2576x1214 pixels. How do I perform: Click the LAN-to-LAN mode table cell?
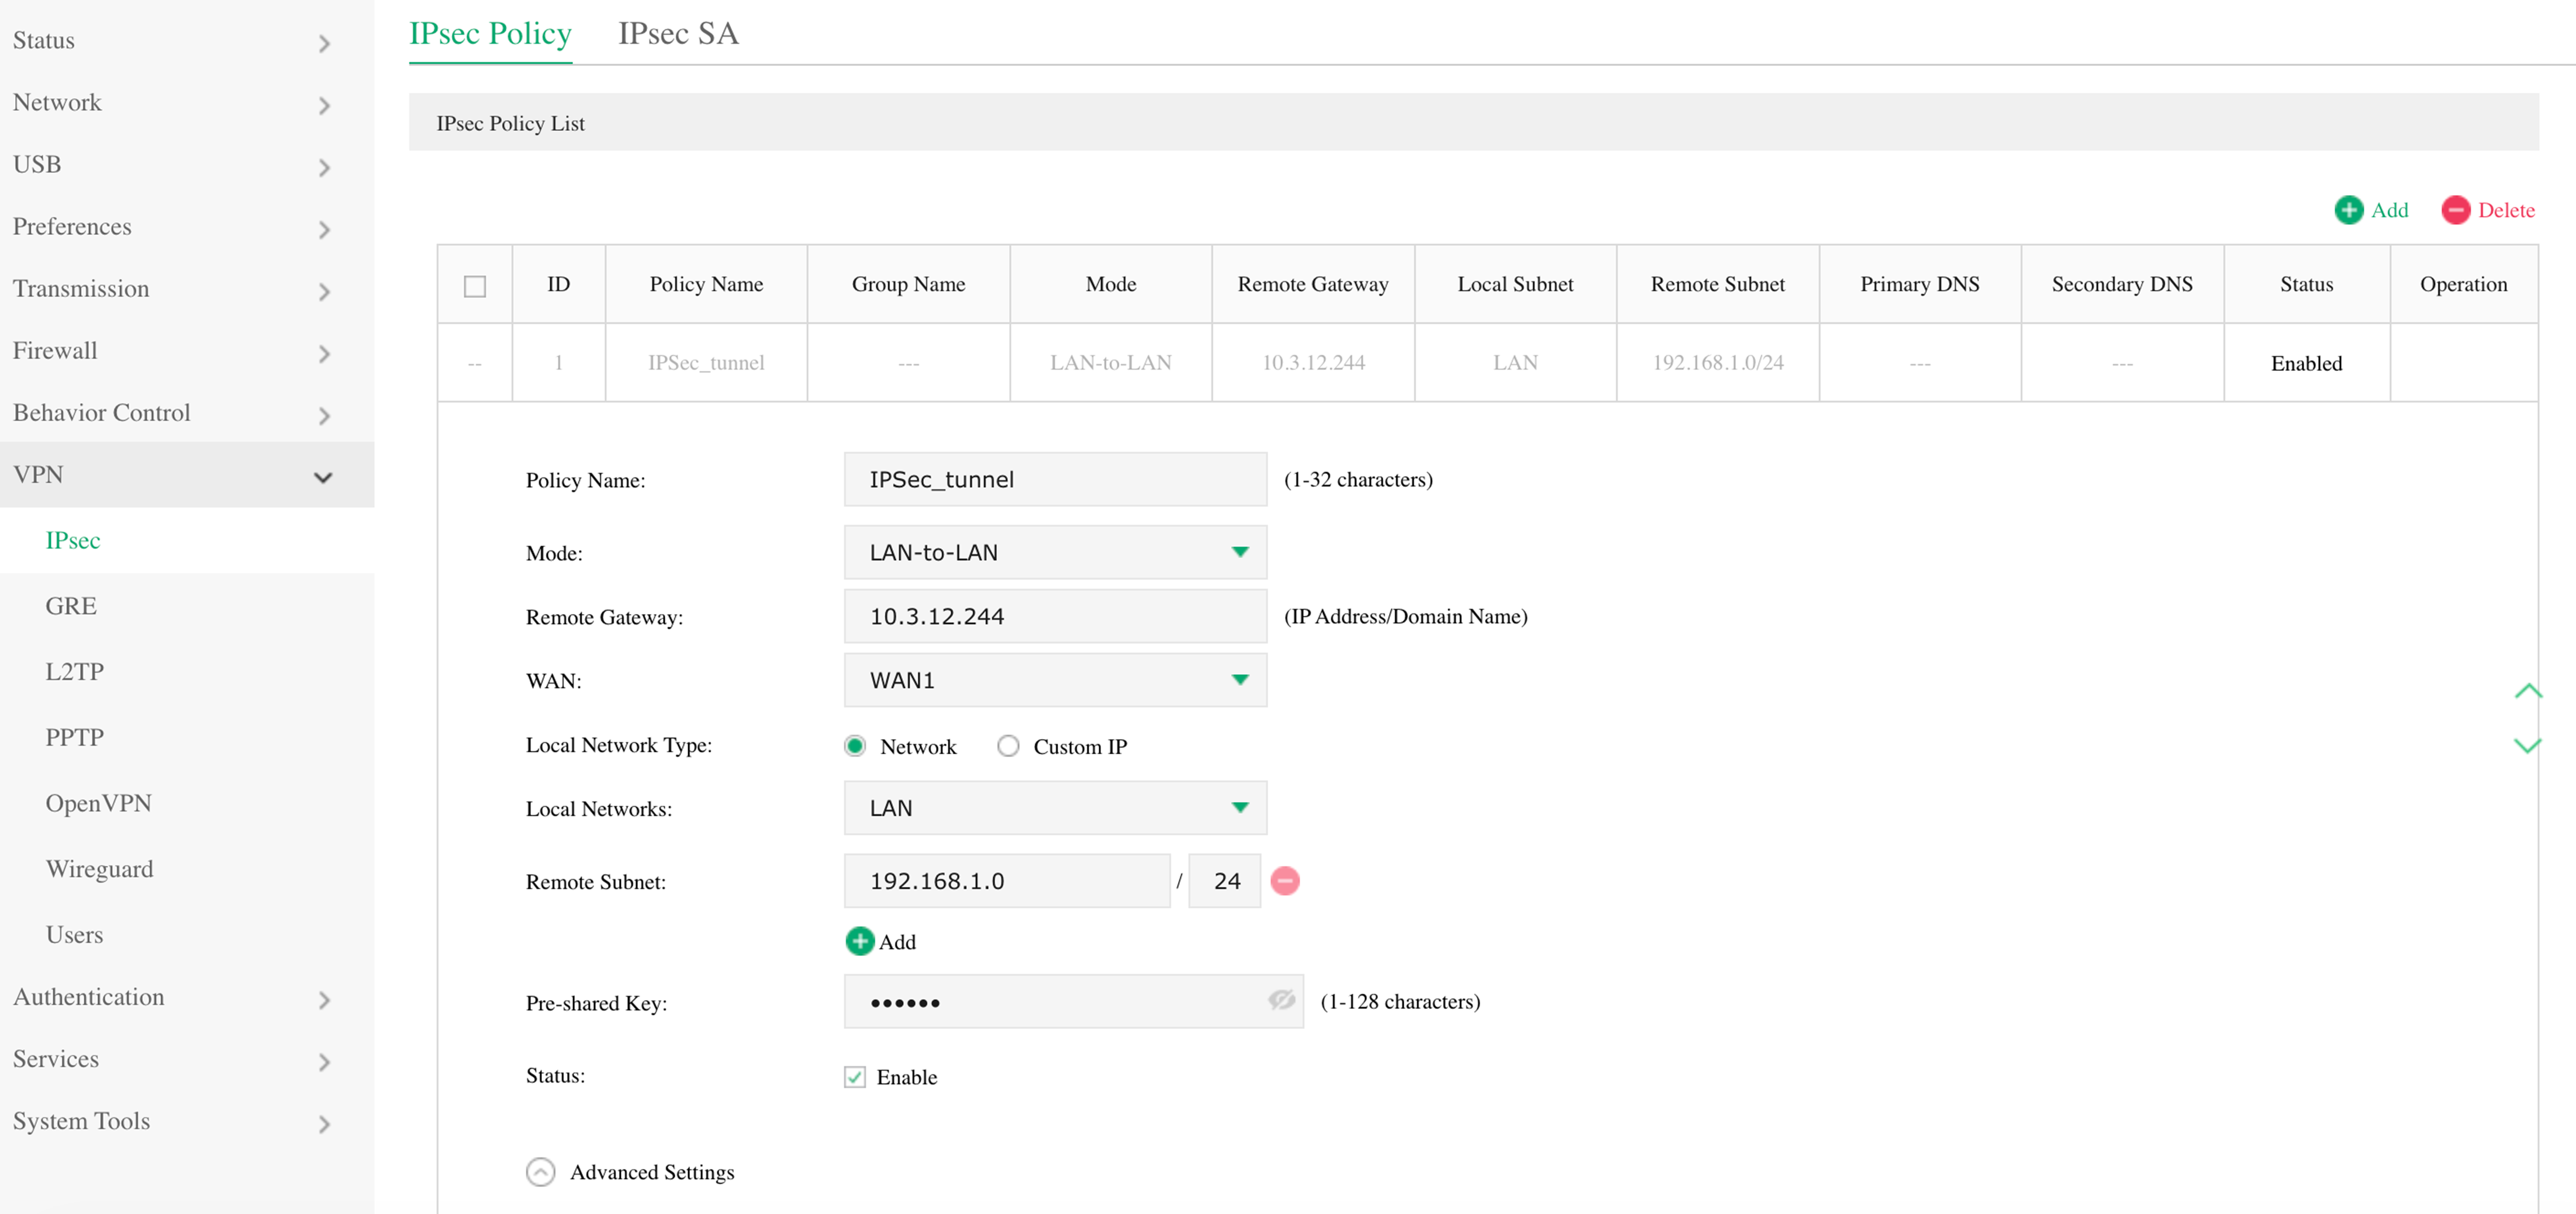(x=1110, y=363)
